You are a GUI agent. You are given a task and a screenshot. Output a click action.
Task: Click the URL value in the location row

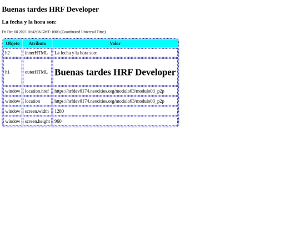point(109,101)
